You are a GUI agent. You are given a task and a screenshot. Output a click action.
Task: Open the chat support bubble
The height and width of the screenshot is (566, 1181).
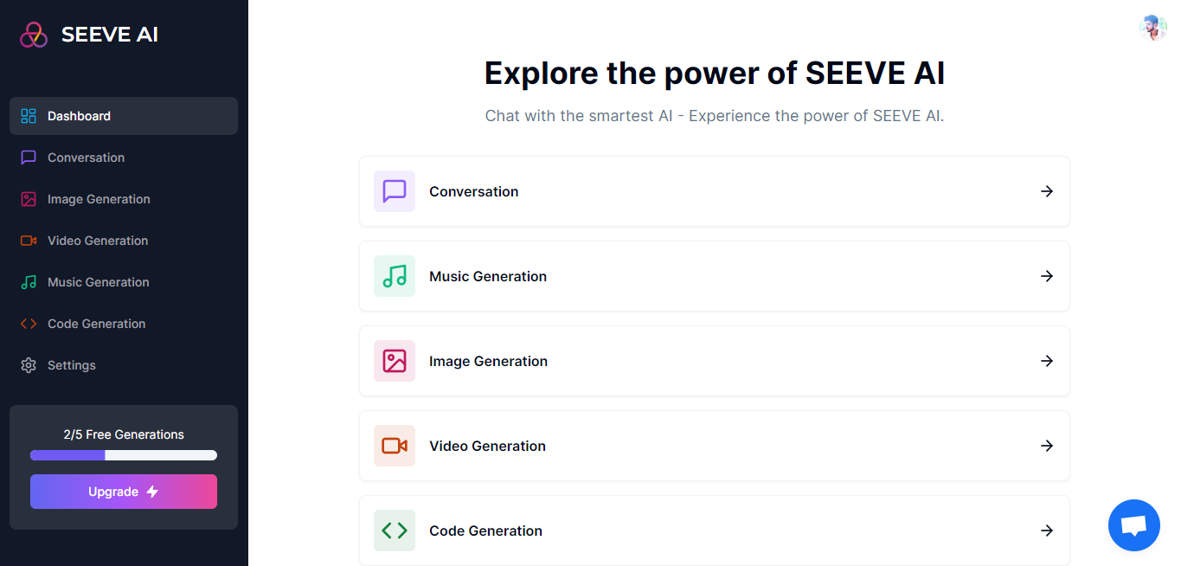click(x=1133, y=525)
